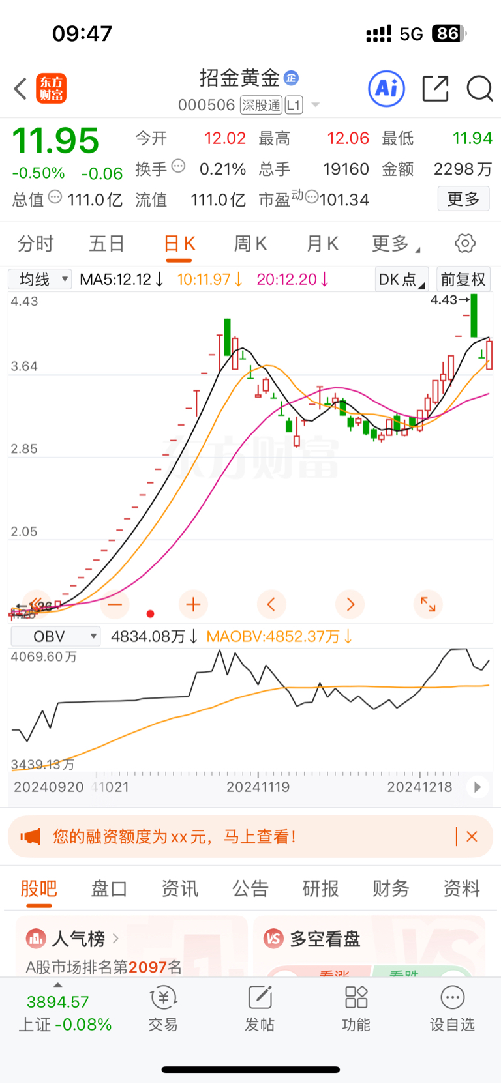Open 发帖 in bottom bar
501x1084 pixels.
click(260, 1009)
